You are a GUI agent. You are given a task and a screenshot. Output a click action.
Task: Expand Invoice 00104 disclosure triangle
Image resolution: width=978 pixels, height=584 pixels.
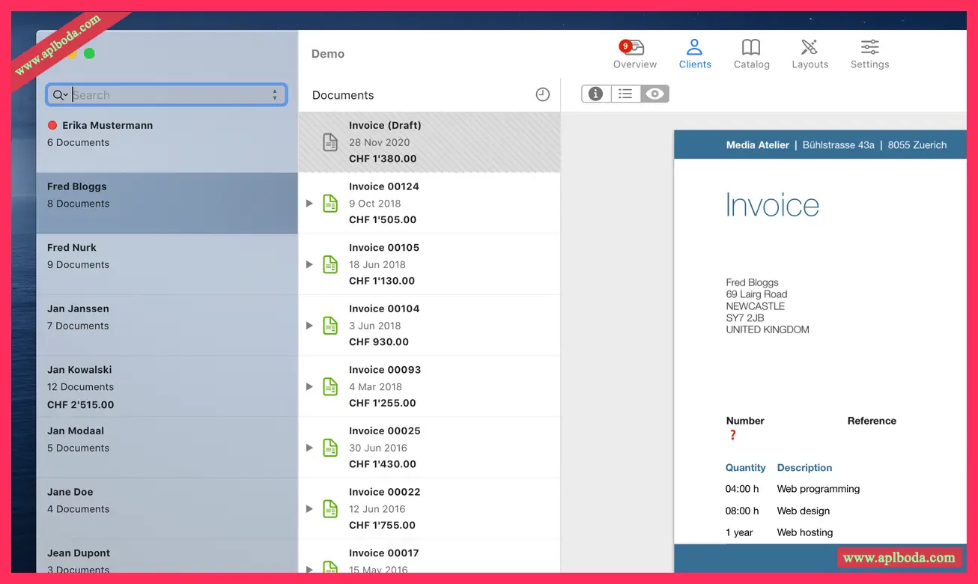point(309,326)
